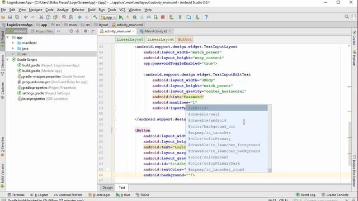Click the first LinearLayout breadcrumb
358x201 pixels.
pos(130,40)
